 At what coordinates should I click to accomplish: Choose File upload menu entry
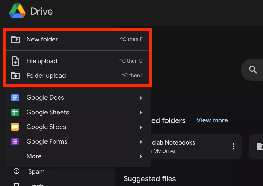[x=42, y=61]
